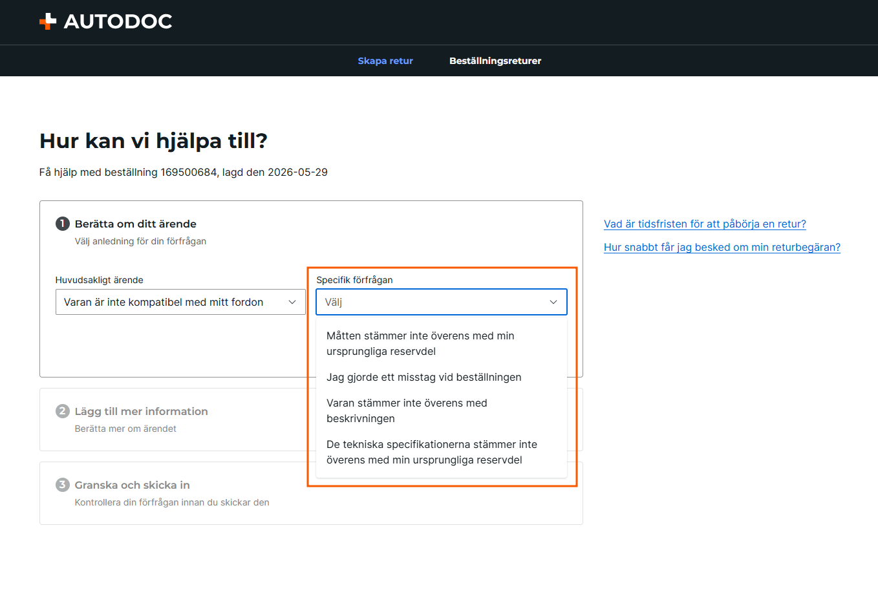Switch to Beställningsreturer tab
878x596 pixels.
point(495,61)
